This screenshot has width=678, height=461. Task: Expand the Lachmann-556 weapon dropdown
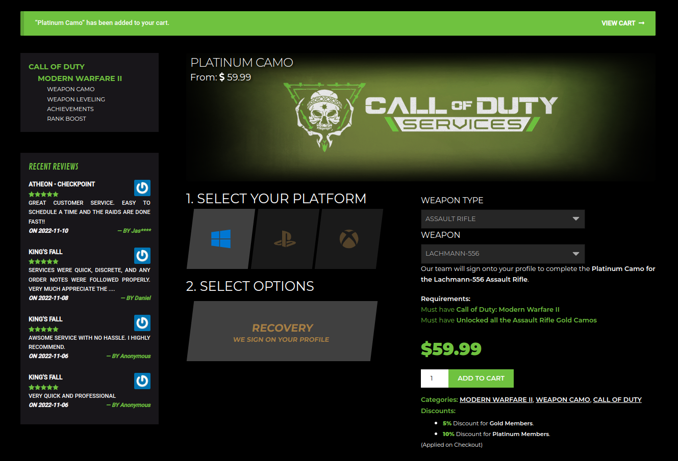(x=503, y=254)
